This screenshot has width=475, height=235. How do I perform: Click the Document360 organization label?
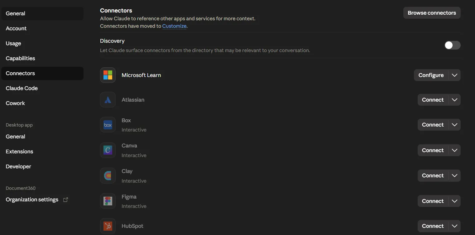(x=21, y=188)
